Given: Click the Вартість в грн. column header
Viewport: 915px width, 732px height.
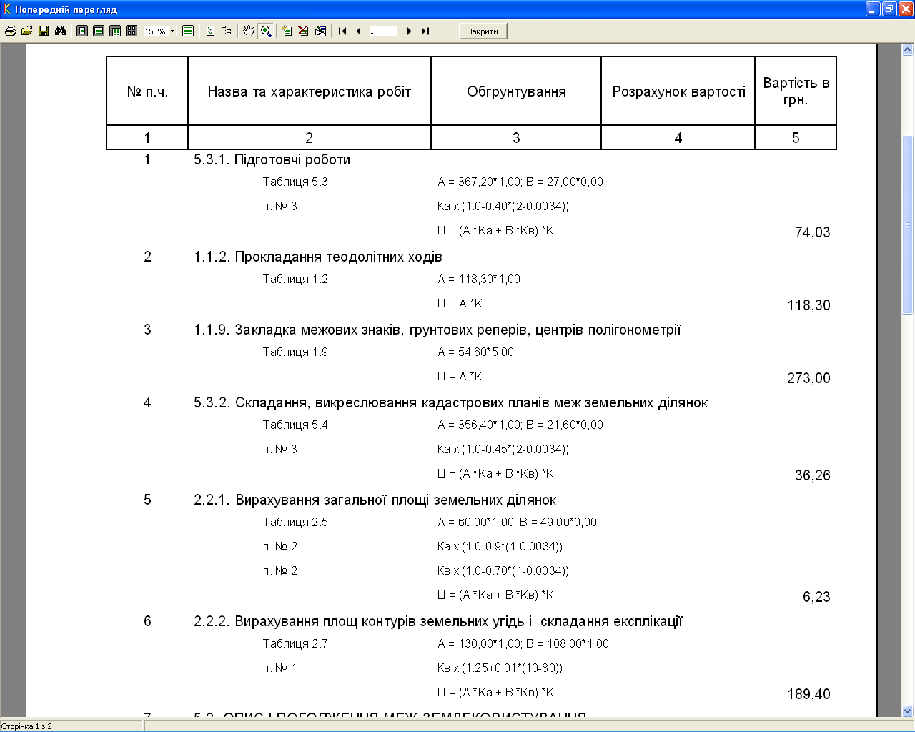Looking at the screenshot, I should point(796,91).
